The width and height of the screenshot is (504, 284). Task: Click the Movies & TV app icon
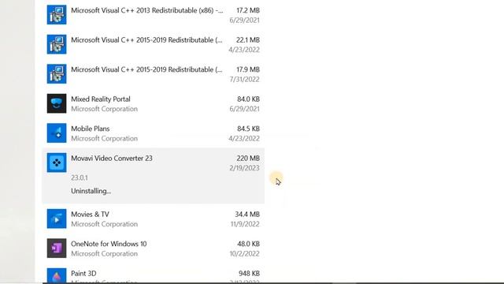57,219
